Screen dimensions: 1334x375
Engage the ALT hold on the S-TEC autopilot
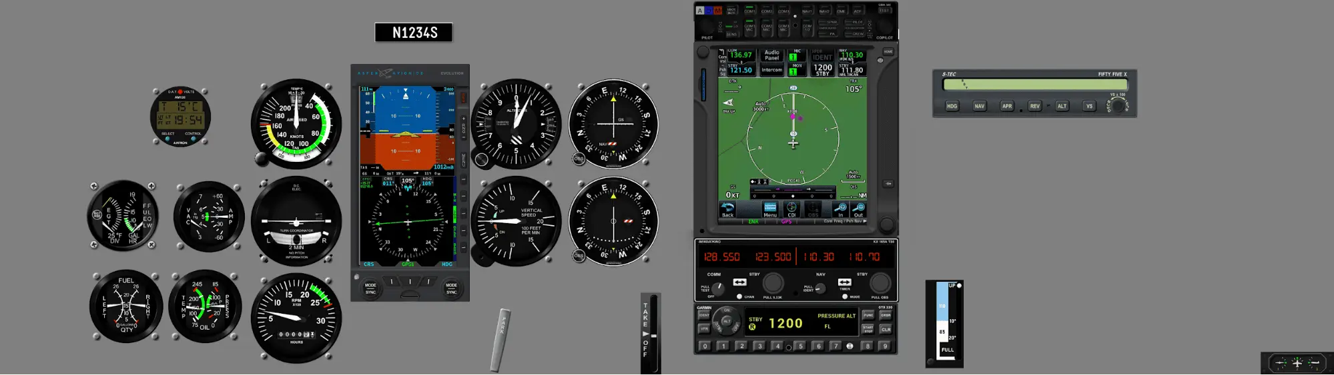click(x=1062, y=106)
